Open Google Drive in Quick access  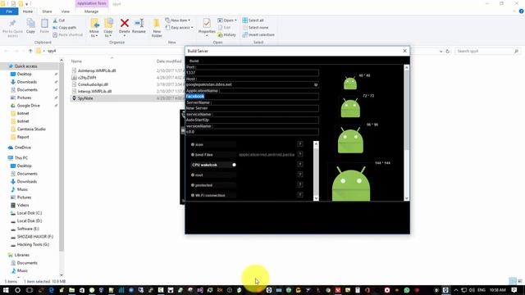pyautogui.click(x=28, y=106)
